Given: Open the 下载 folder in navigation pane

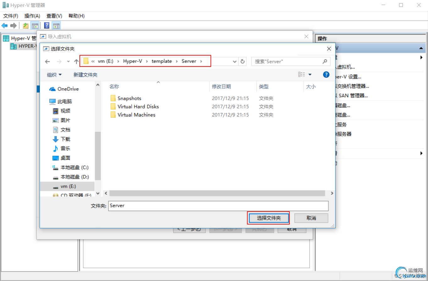Looking at the screenshot, I should click(x=61, y=139).
